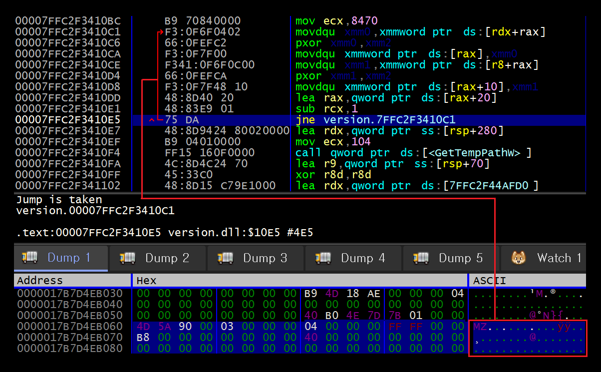Click the memory chip icon on Dump 1 tab
The height and width of the screenshot is (372, 601).
29,258
